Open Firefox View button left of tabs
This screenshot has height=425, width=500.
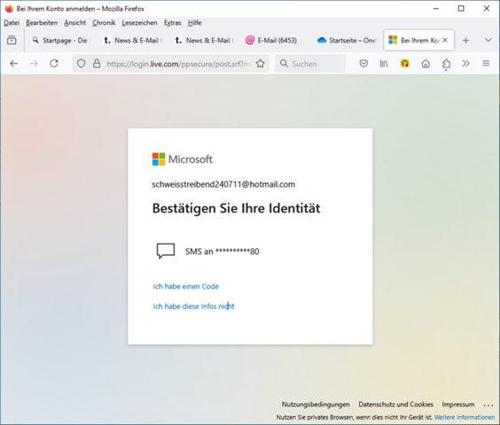point(12,40)
